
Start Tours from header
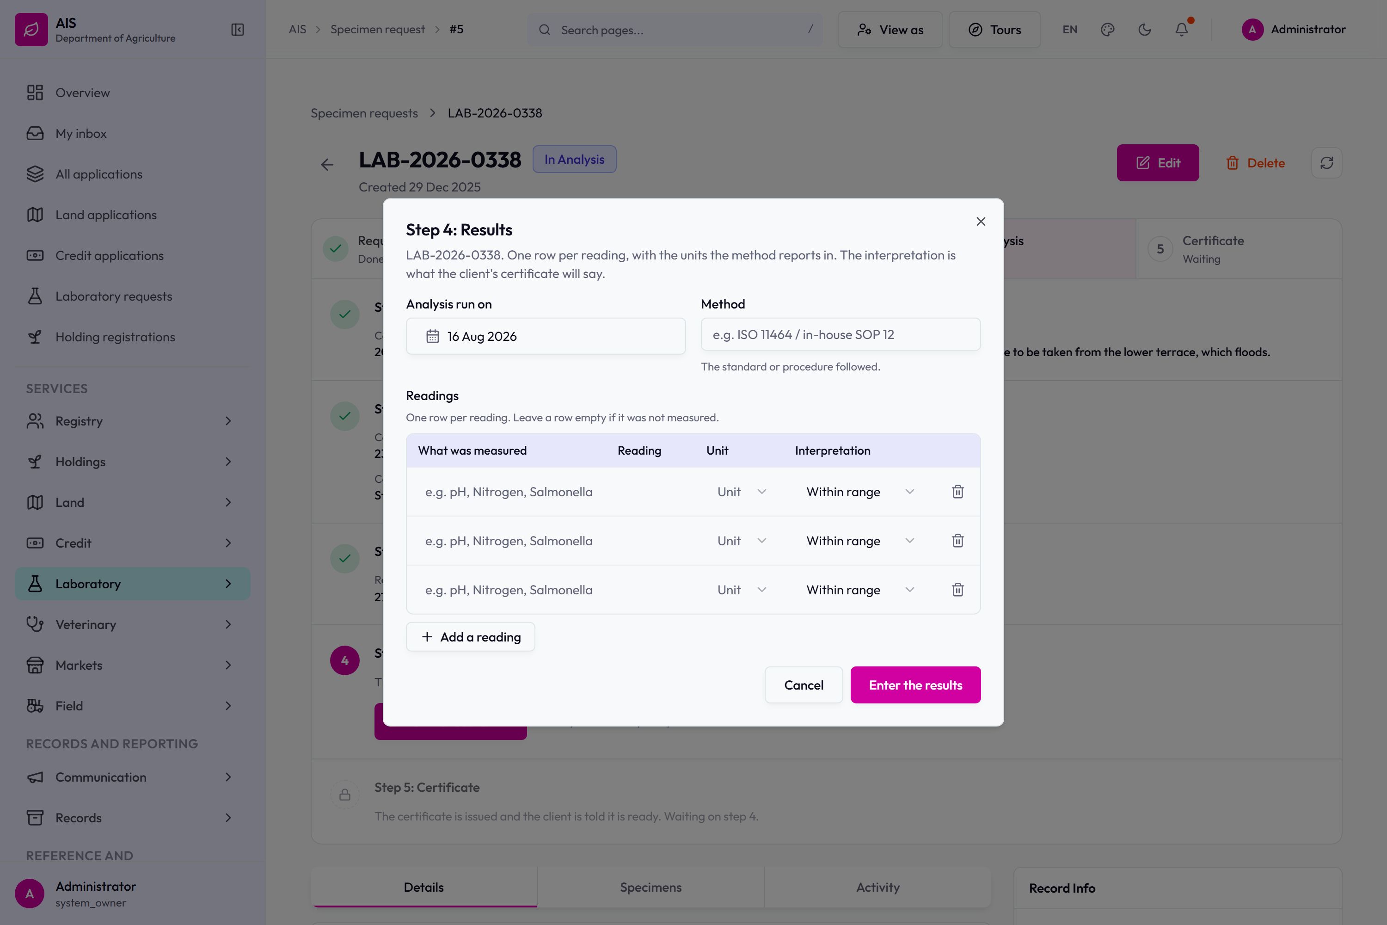point(994,30)
